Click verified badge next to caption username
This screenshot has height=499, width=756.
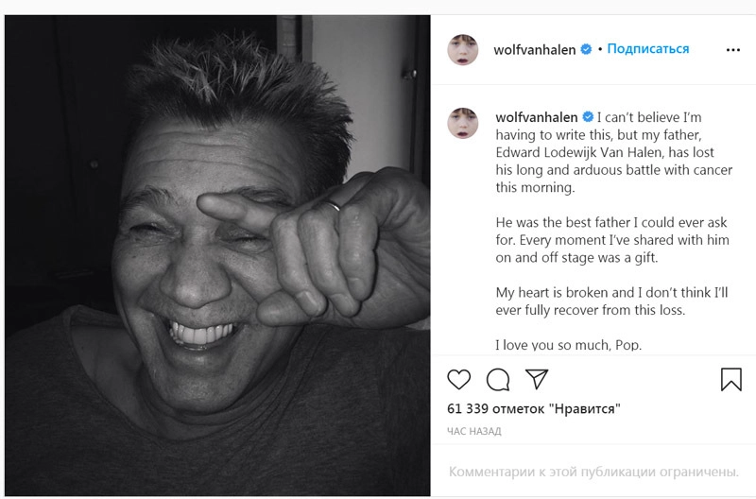pyautogui.click(x=587, y=117)
